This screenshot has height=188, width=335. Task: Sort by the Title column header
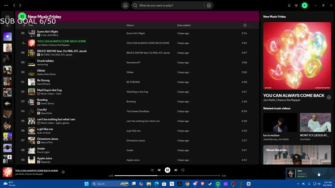(30, 25)
